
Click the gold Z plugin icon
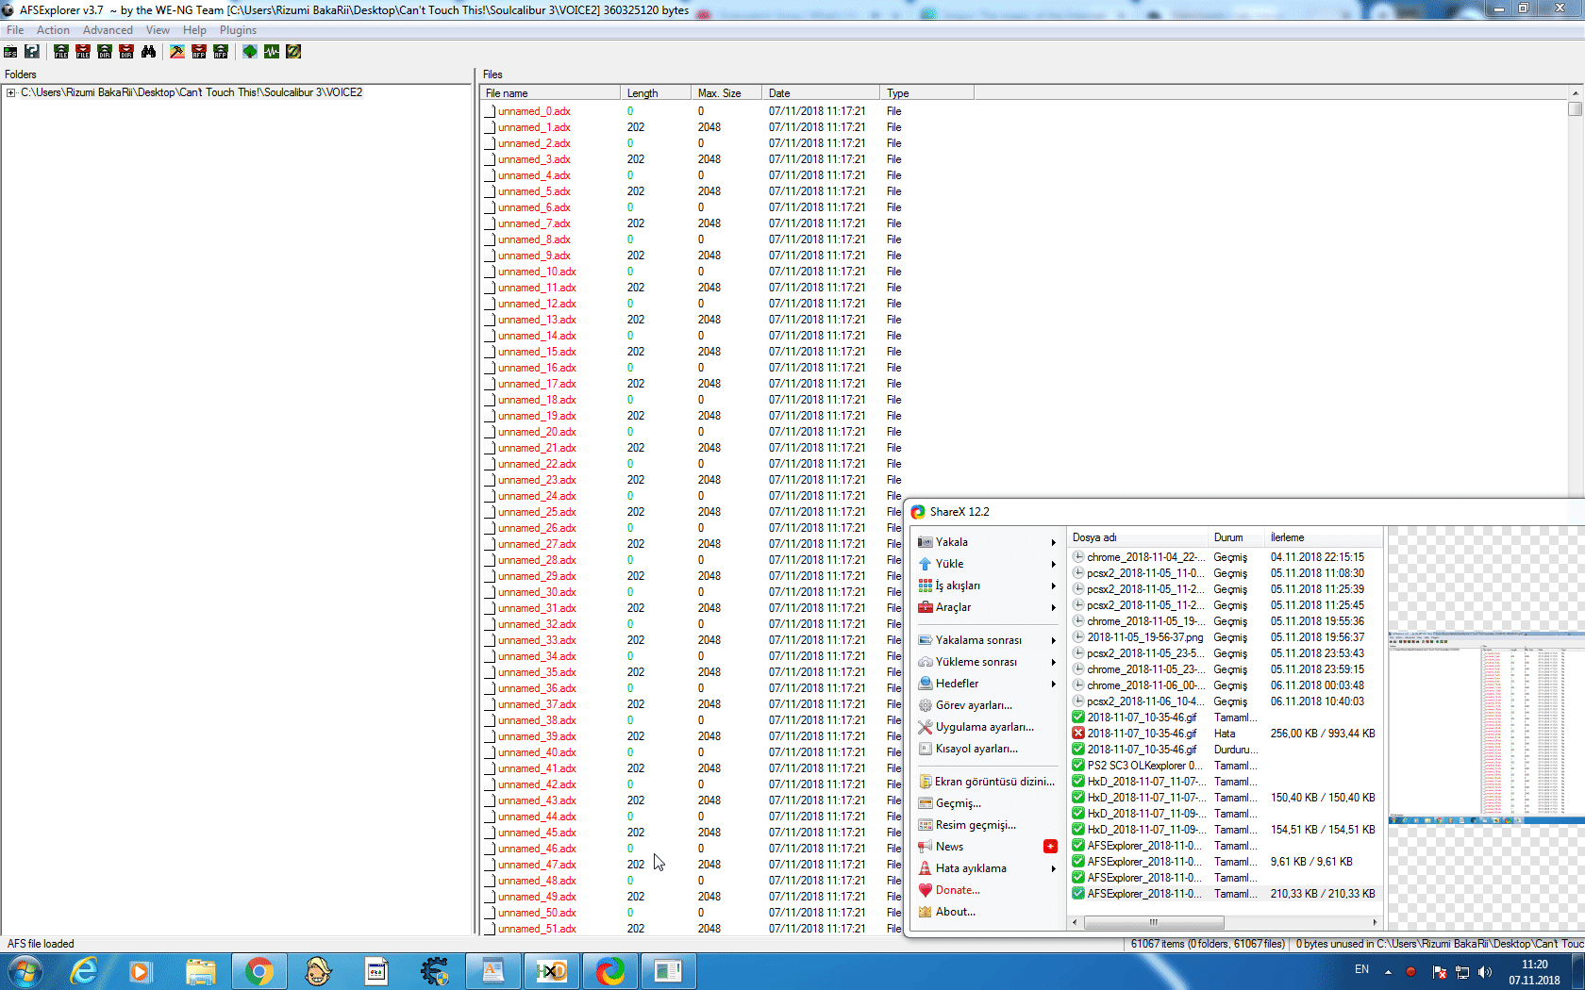click(x=293, y=52)
